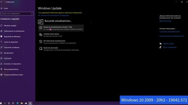Click the large refresh icon beside Buscando actualizaciones

coord(41,22)
